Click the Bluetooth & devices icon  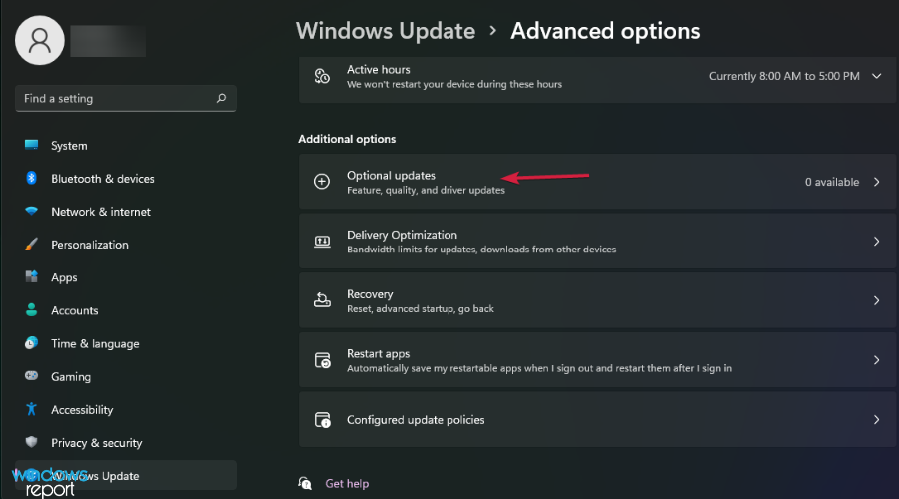(x=31, y=179)
